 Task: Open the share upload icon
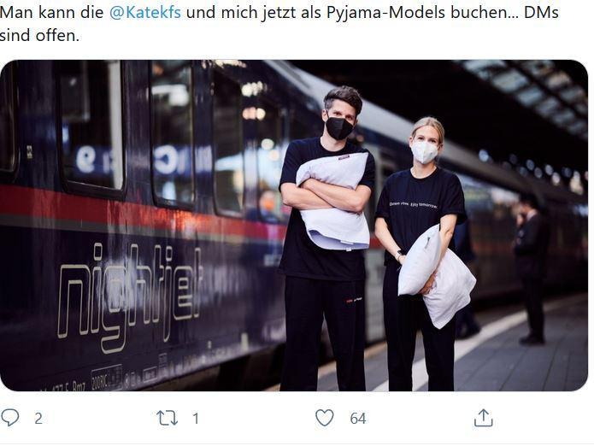(484, 418)
